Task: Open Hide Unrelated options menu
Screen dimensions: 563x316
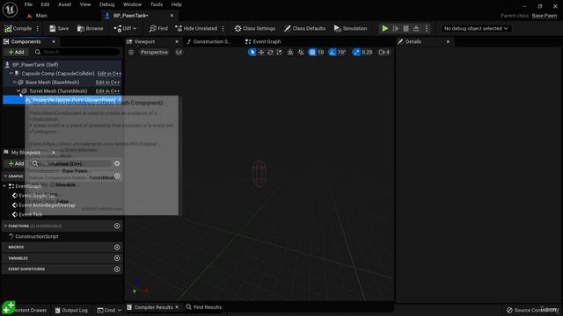Action: coord(223,28)
